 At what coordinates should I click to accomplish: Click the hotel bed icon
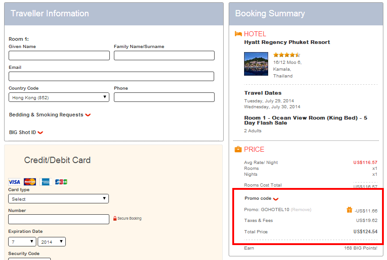click(238, 34)
